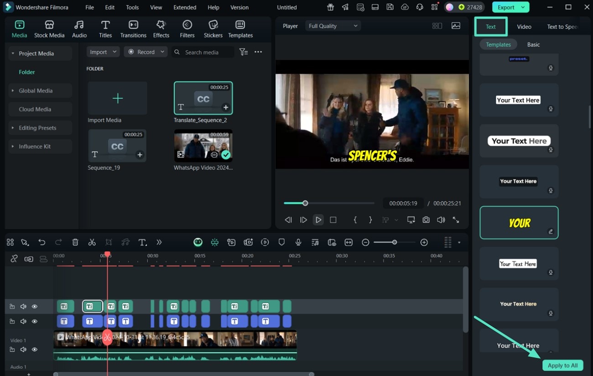Lock the top subtitle track
Image resolution: width=593 pixels, height=376 pixels.
click(x=12, y=307)
